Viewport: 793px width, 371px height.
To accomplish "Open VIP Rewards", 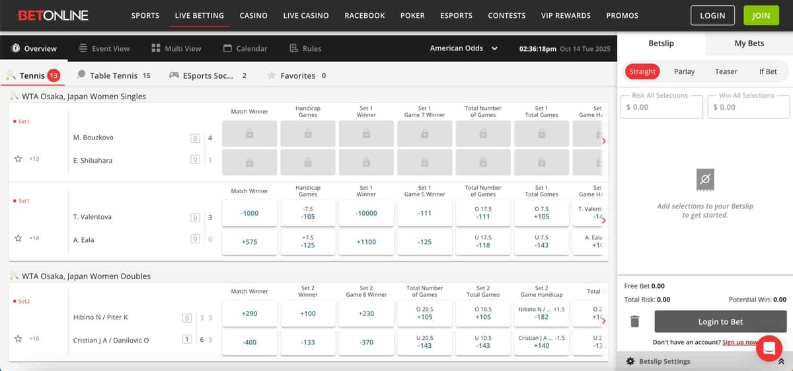I will (x=566, y=15).
